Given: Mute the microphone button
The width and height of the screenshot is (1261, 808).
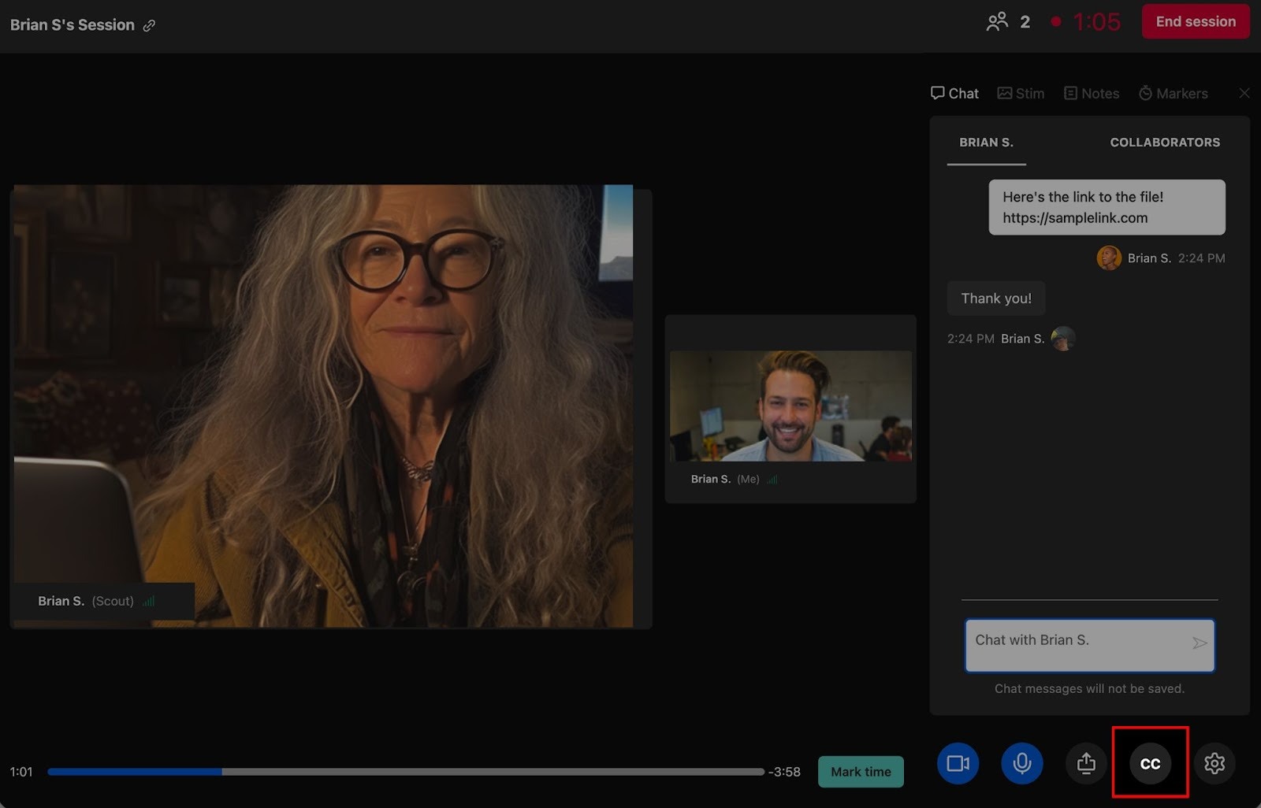Looking at the screenshot, I should 1021,763.
